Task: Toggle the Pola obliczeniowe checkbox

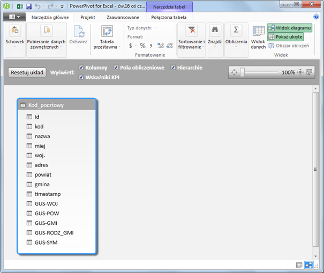Action: point(116,67)
